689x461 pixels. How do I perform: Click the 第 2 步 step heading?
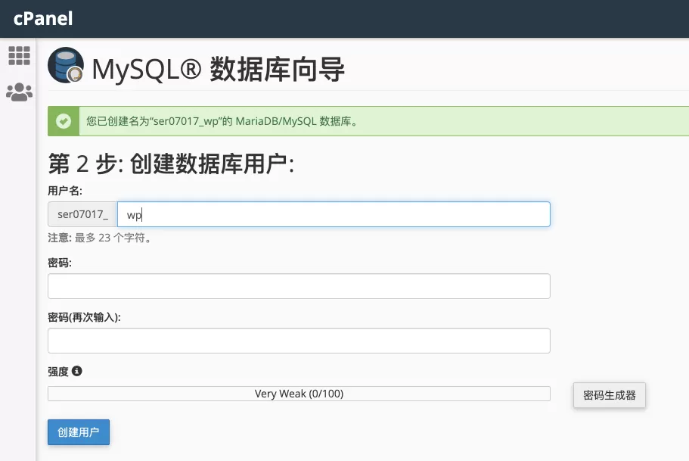[x=171, y=164]
